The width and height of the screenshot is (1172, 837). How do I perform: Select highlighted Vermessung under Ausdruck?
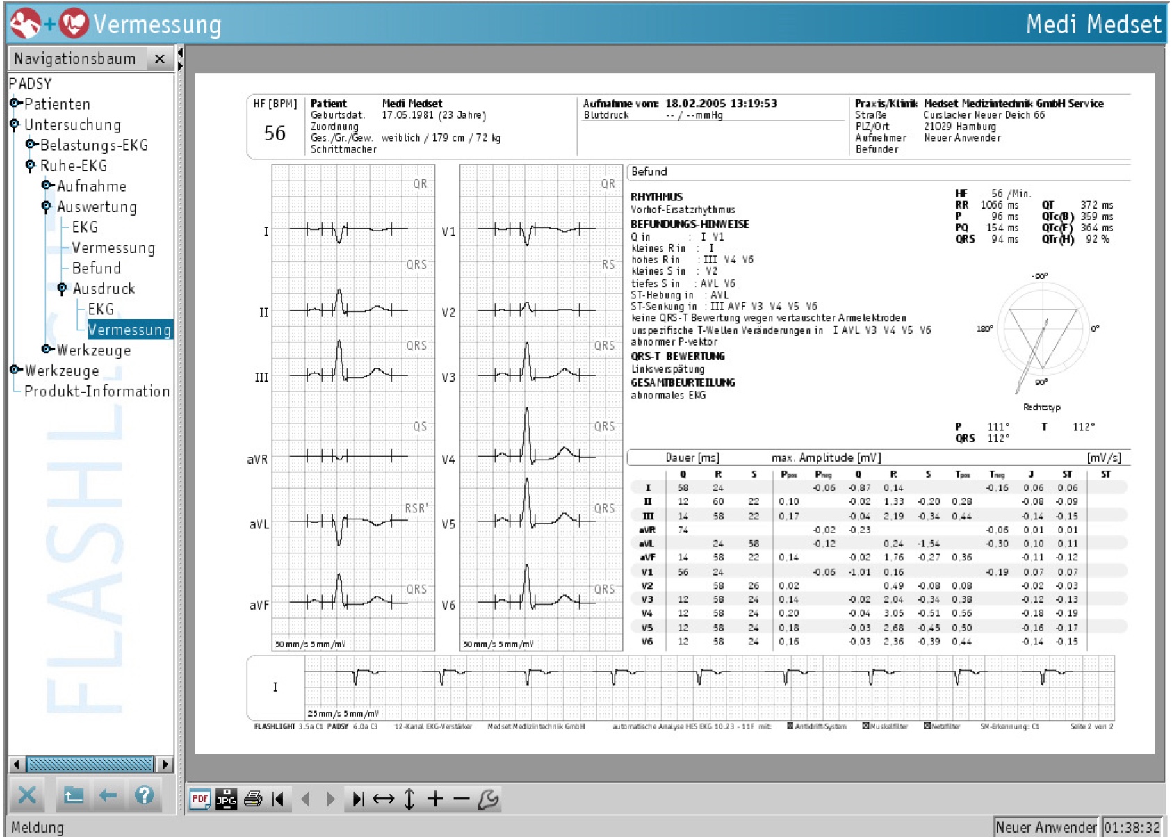click(129, 330)
